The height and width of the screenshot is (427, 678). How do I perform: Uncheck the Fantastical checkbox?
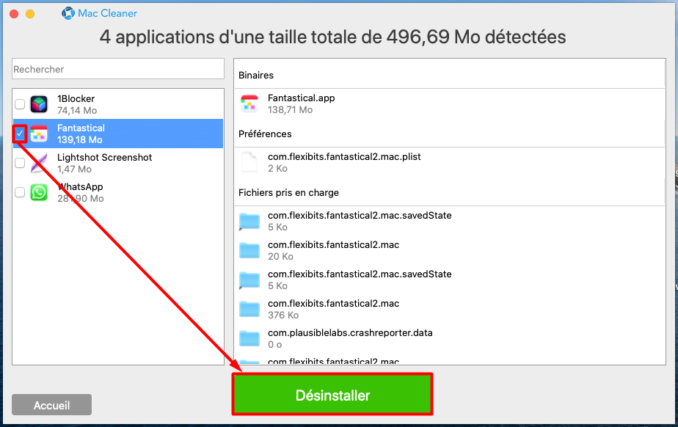[x=20, y=134]
